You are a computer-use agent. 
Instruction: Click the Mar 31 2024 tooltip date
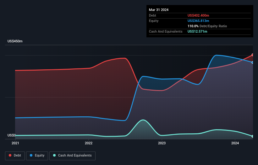[x=159, y=10]
